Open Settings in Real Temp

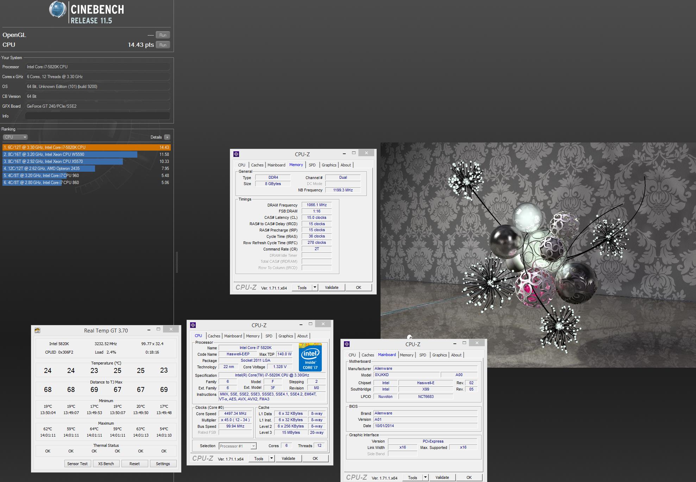tap(163, 464)
